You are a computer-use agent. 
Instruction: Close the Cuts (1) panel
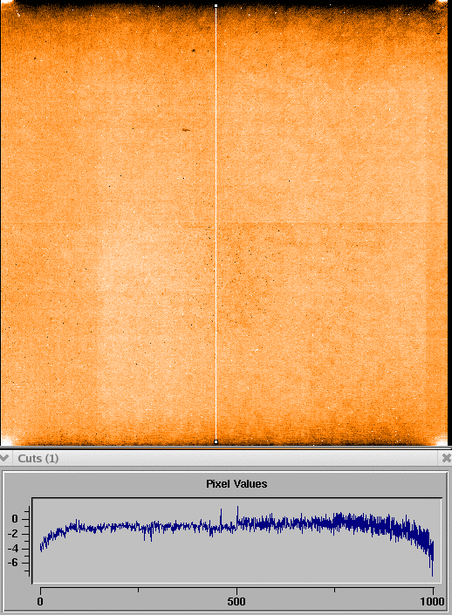click(x=446, y=458)
